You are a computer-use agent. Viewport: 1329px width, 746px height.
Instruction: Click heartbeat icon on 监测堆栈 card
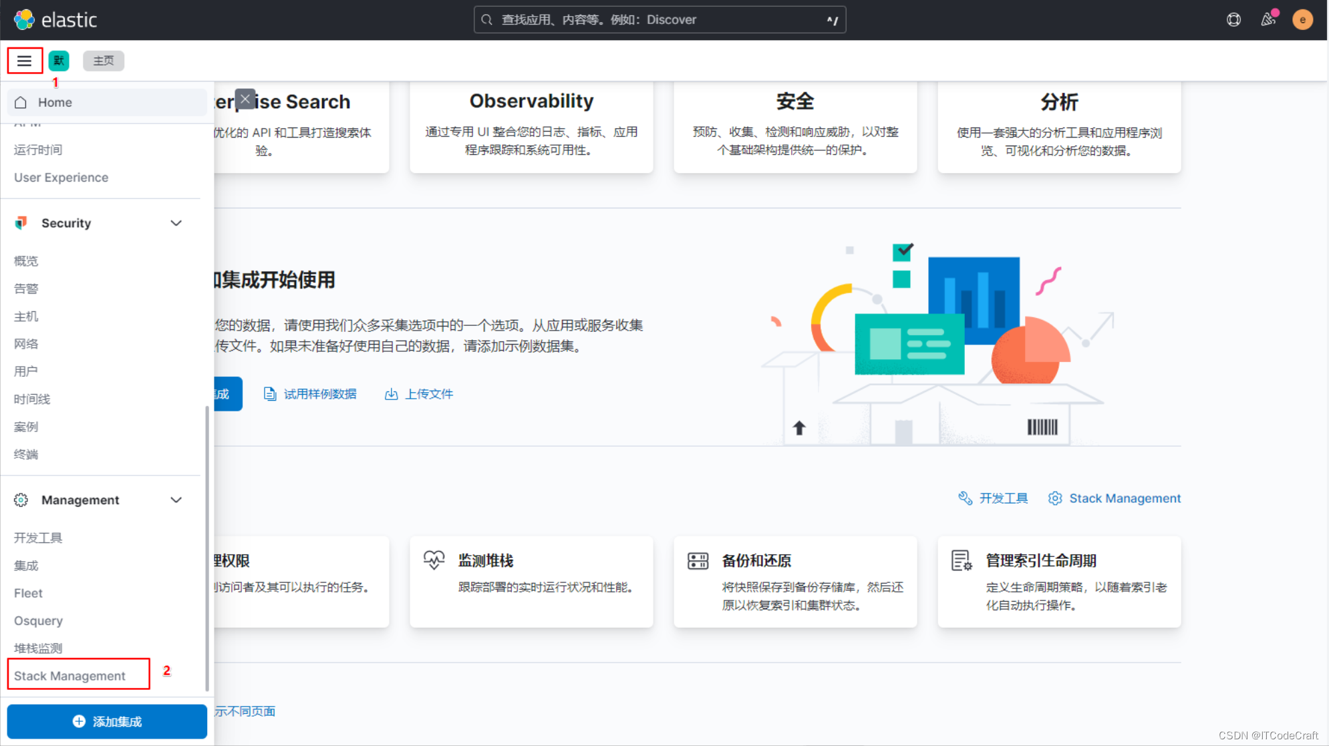[x=434, y=560]
